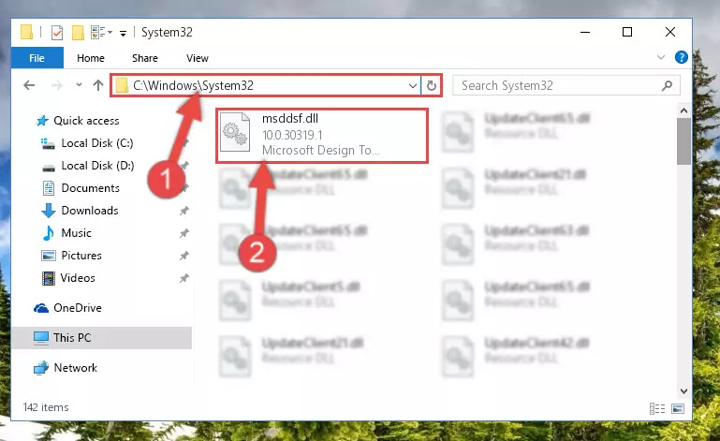The width and height of the screenshot is (720, 441).
Task: Go up one folder level
Action: point(97,85)
